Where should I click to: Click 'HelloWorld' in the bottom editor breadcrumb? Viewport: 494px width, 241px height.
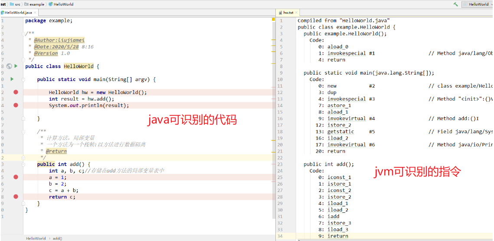[36, 238]
